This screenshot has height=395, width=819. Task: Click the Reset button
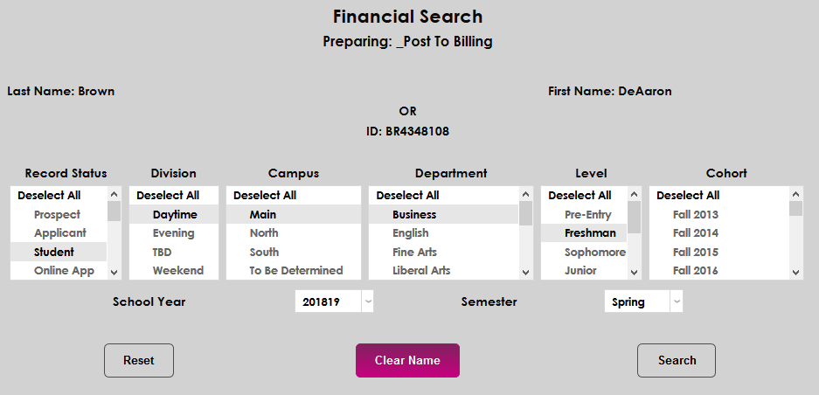139,360
